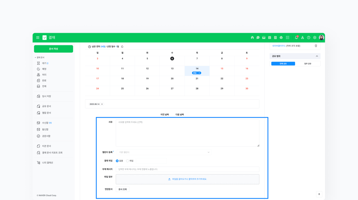This screenshot has height=200, width=358.
Task: Open the mail envelope icon in header
Action: tap(264, 37)
